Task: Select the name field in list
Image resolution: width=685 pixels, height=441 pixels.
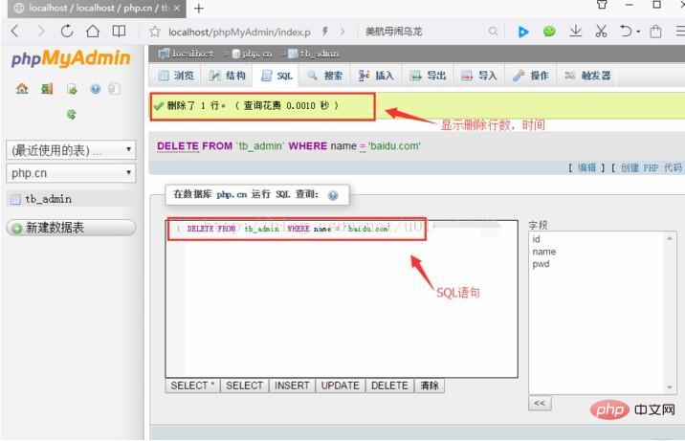Action: click(544, 252)
